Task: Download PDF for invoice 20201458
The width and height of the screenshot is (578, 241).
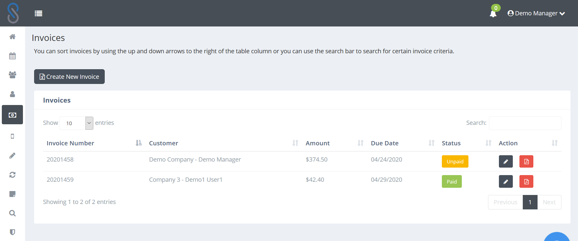Action: (526, 162)
